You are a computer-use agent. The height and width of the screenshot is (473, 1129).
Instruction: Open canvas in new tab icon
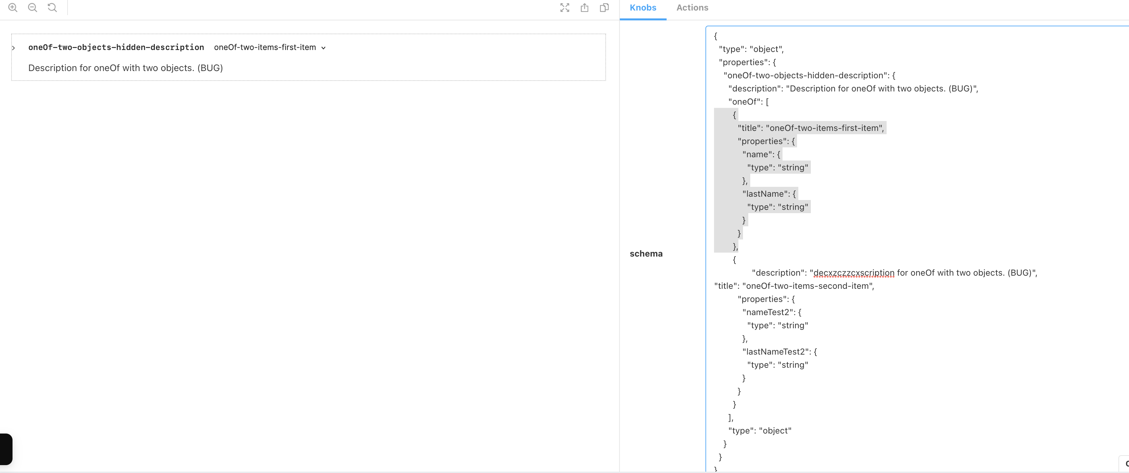pos(584,8)
